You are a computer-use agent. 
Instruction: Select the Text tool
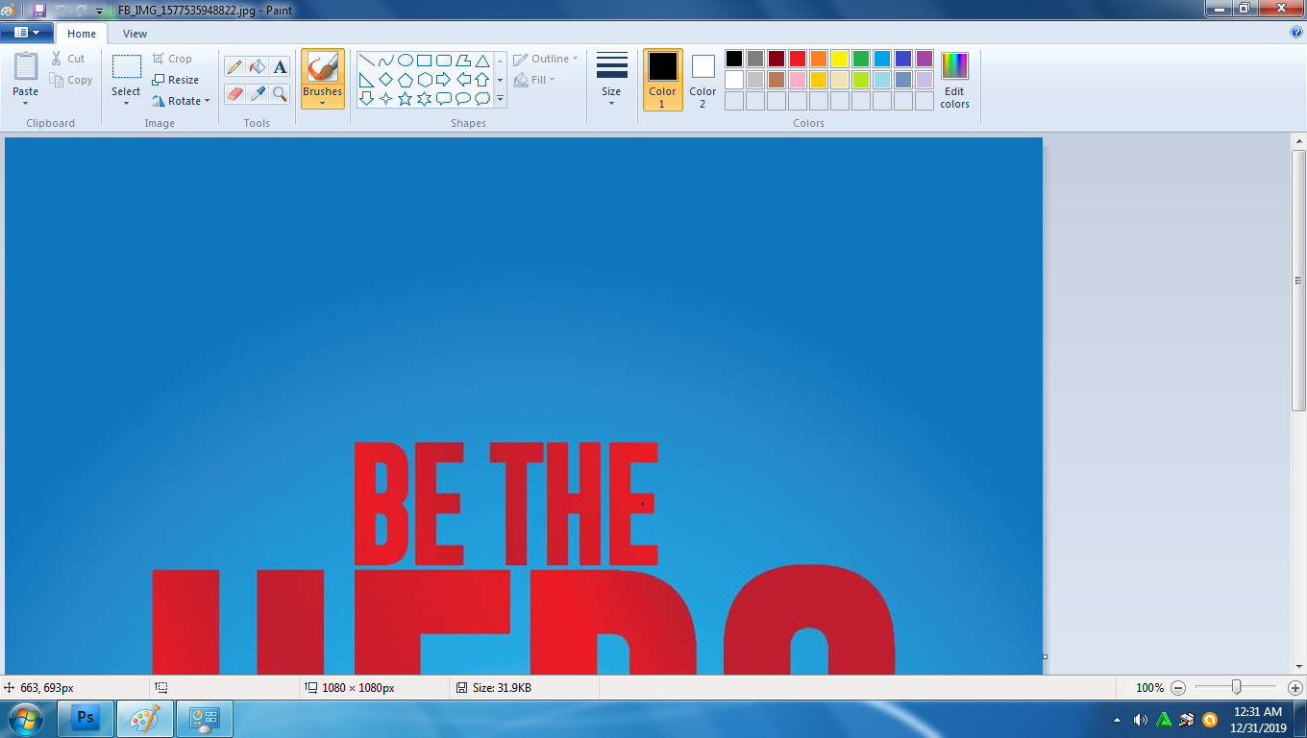click(280, 66)
